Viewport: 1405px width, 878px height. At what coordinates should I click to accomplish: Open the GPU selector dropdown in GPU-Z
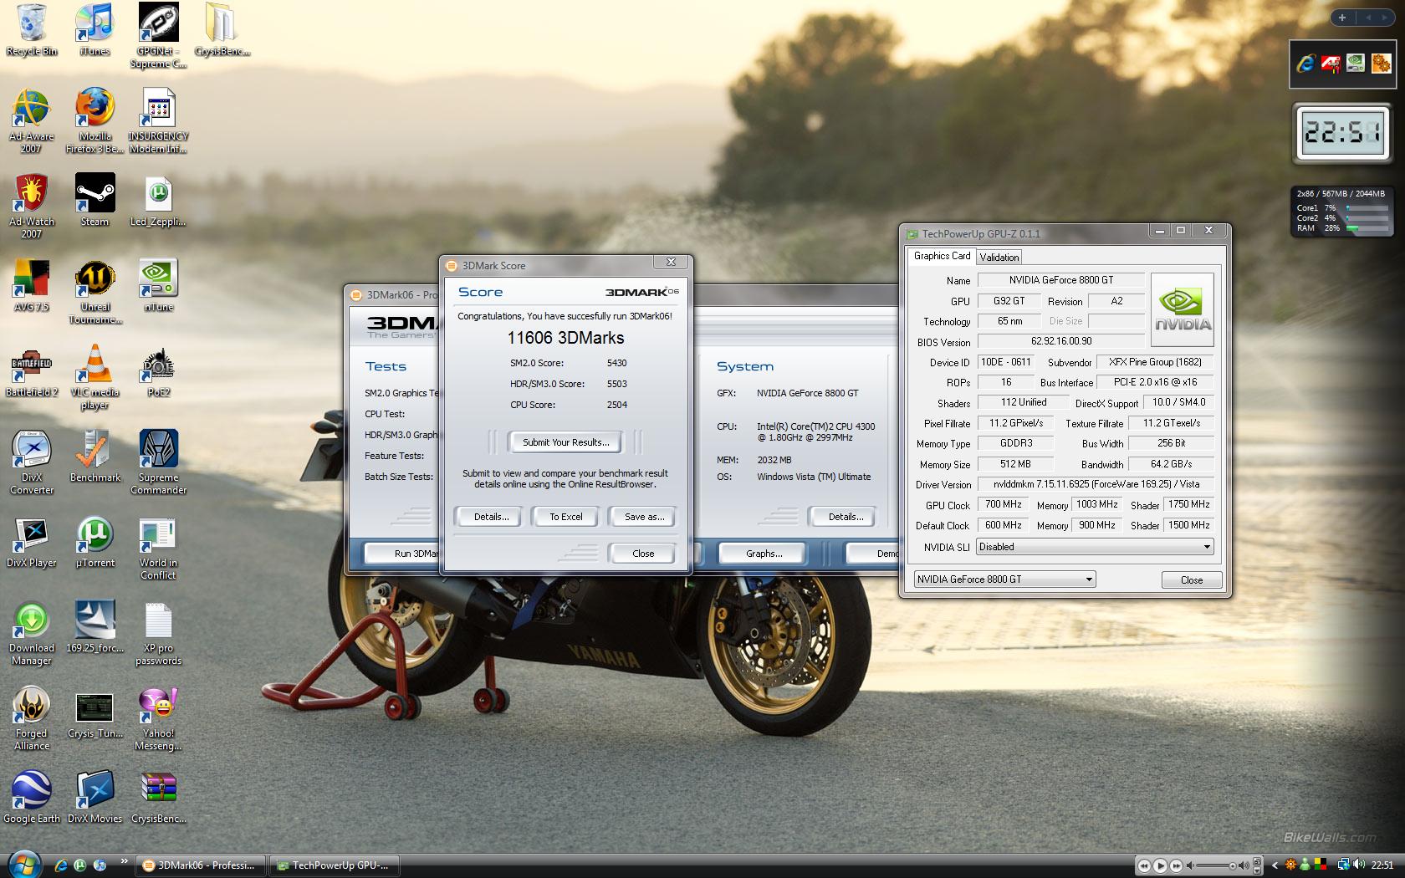1004,579
